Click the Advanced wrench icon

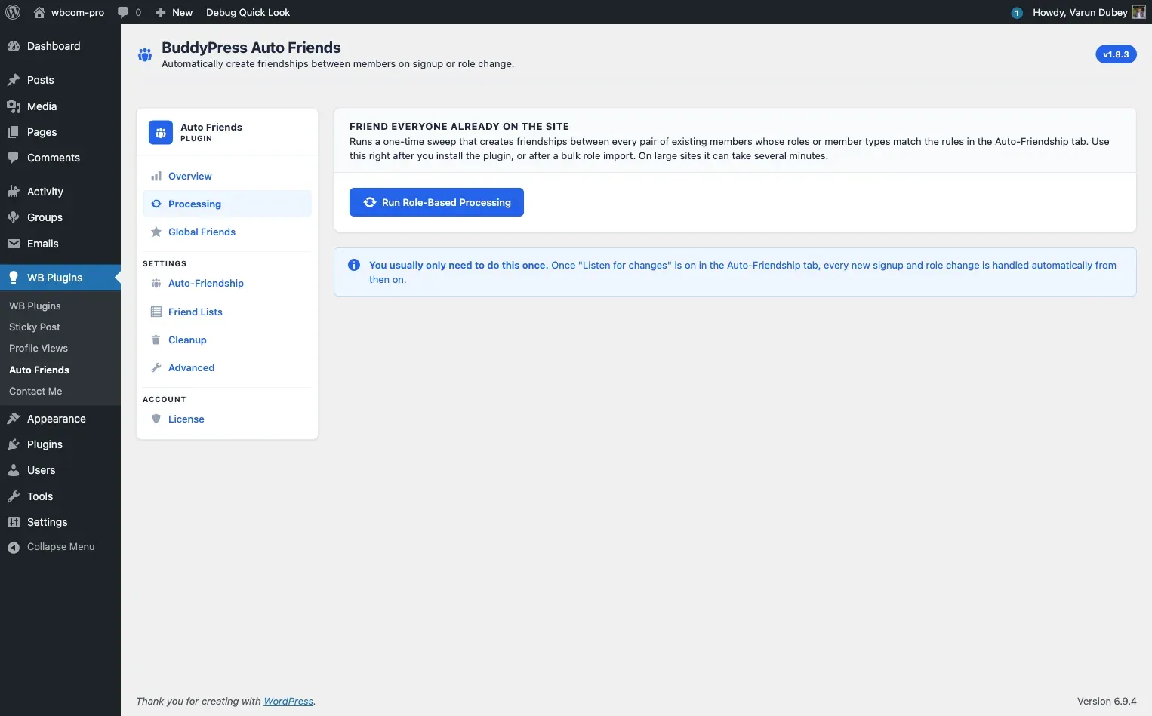pos(156,367)
